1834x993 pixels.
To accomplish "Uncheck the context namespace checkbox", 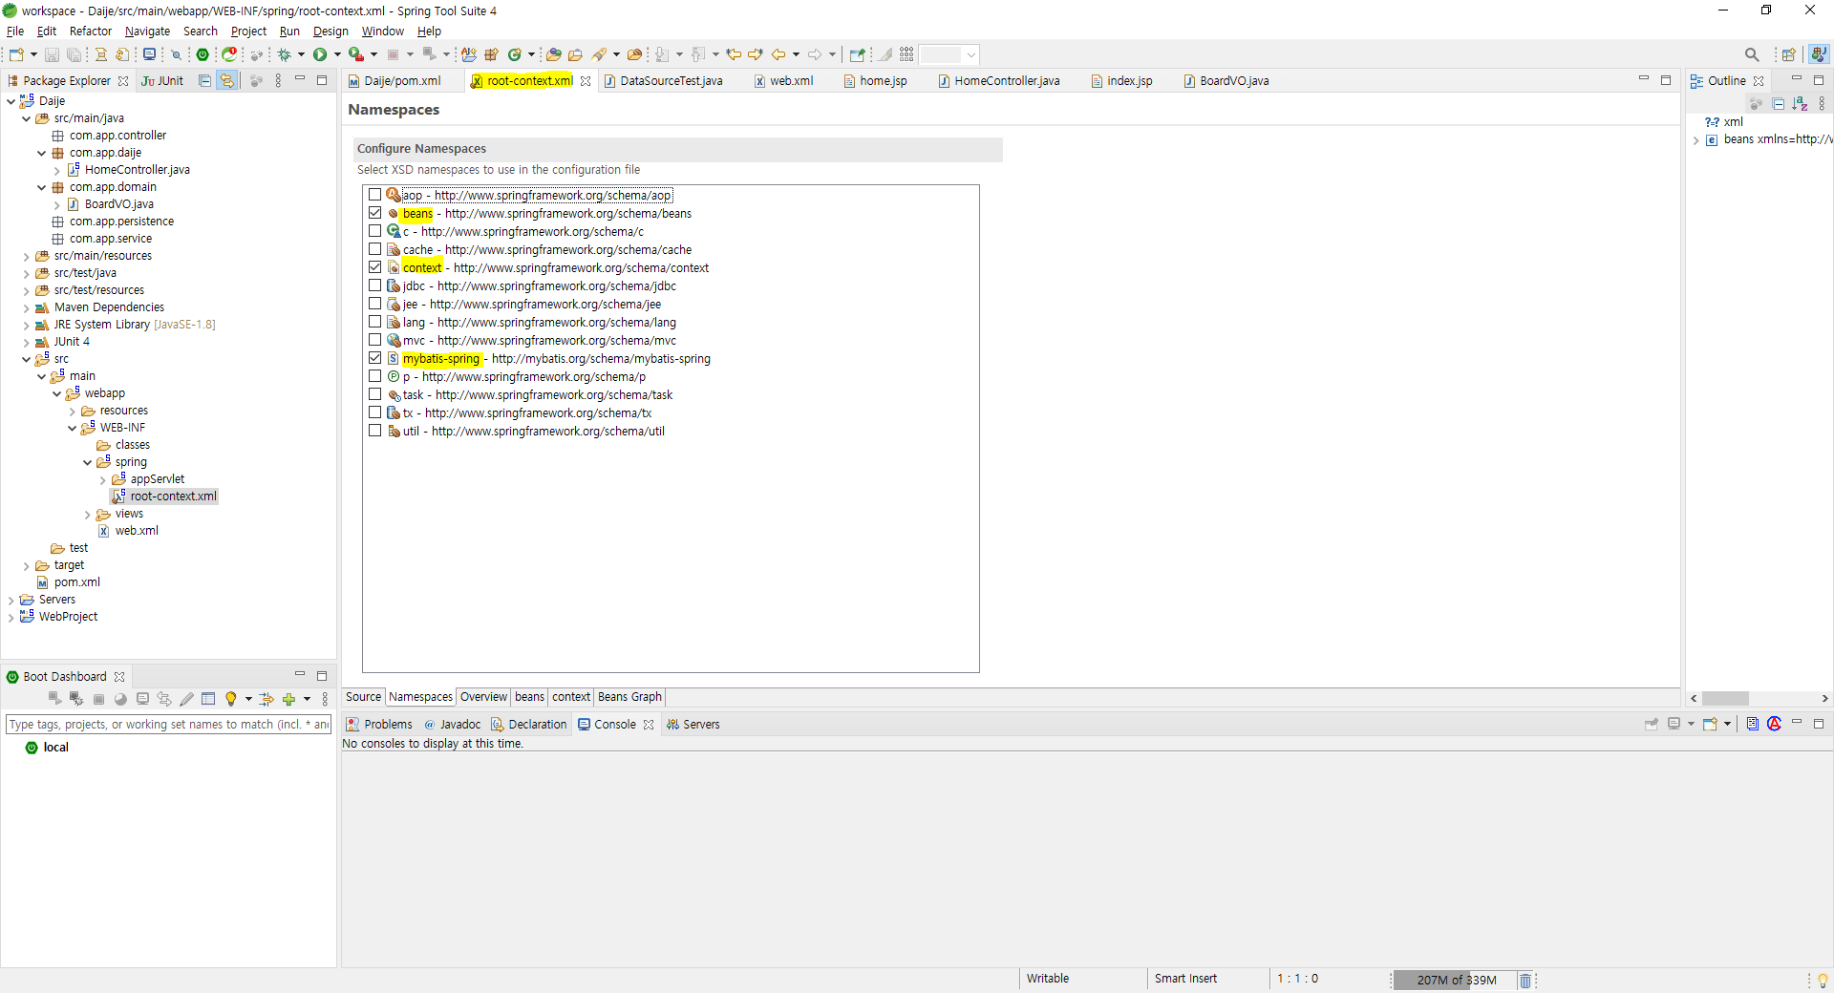I will click(x=375, y=267).
